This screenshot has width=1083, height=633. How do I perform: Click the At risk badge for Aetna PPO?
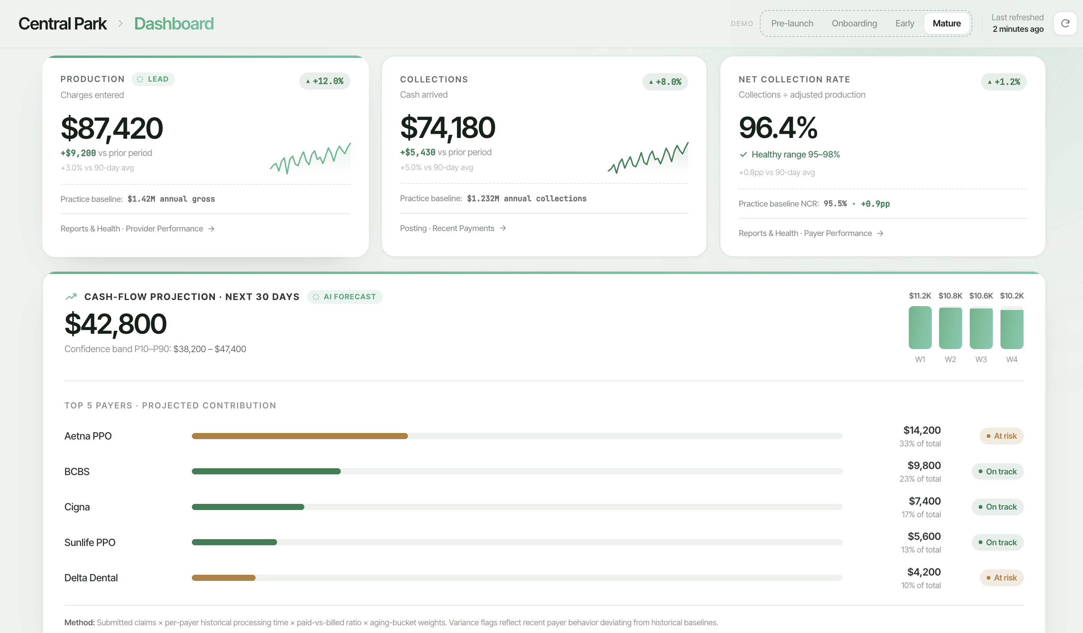pos(1001,436)
